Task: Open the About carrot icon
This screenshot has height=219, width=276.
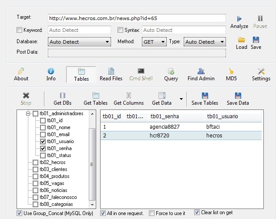Action: coord(21,71)
